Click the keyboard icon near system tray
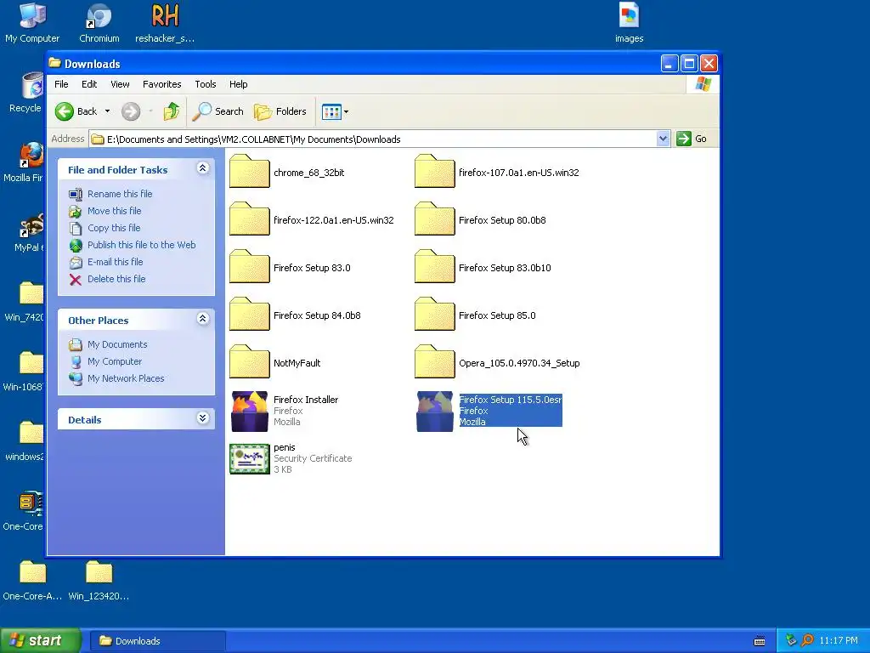The width and height of the screenshot is (870, 653). (x=760, y=641)
